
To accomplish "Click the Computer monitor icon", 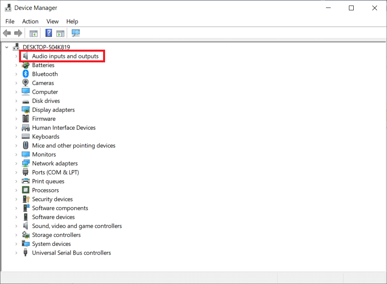I will (x=26, y=92).
